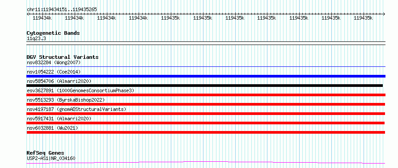Click the black nsv5854706 variant bar
Screen dimensions: 398x168
click(x=204, y=86)
